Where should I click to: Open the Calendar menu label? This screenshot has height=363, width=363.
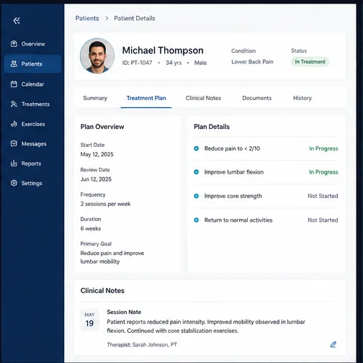click(32, 84)
